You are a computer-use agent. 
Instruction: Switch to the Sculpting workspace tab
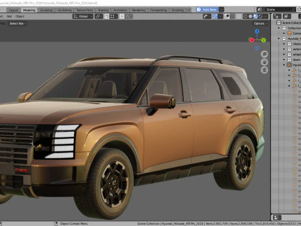46,10
